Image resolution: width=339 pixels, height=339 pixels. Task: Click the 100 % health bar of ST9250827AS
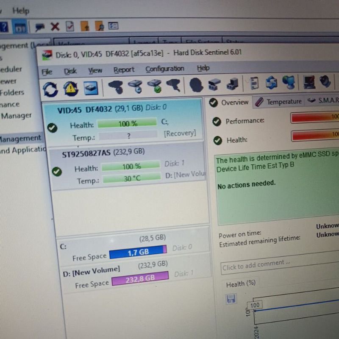pyautogui.click(x=131, y=166)
